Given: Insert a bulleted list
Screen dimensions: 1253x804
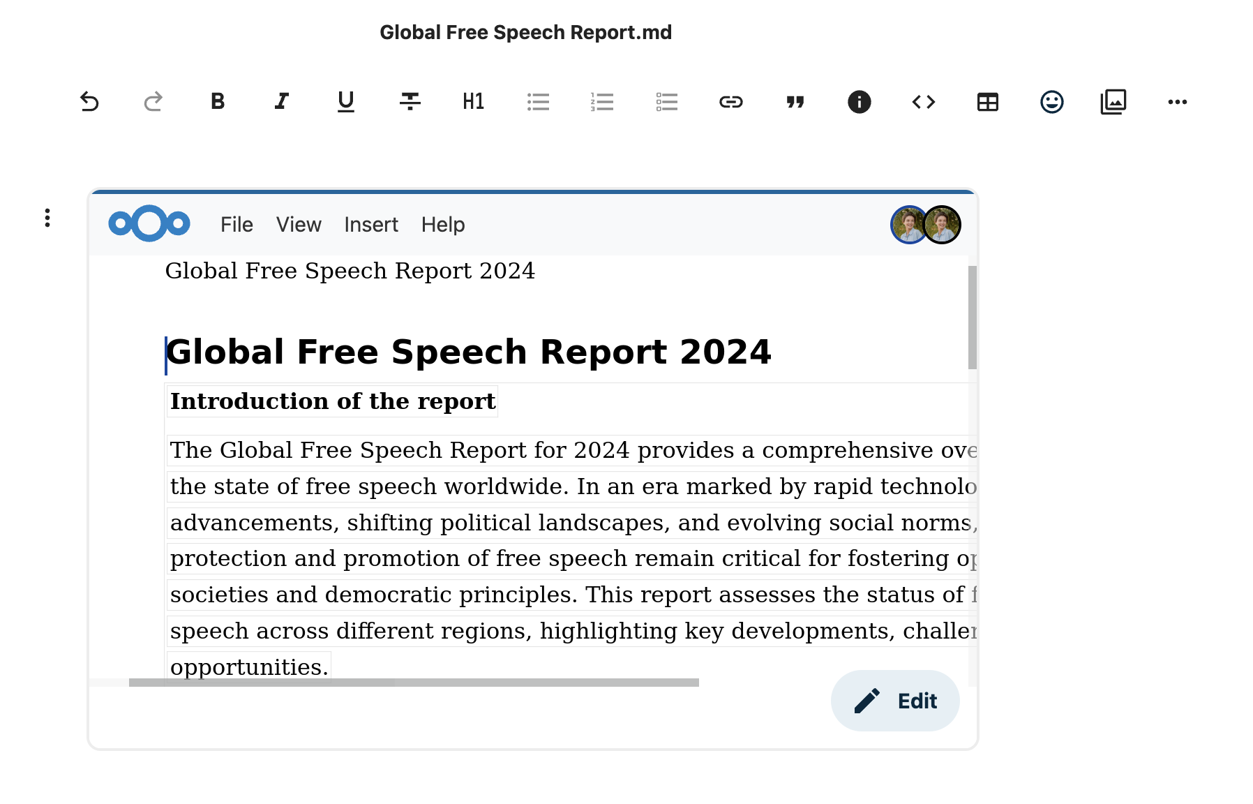Looking at the screenshot, I should (538, 102).
